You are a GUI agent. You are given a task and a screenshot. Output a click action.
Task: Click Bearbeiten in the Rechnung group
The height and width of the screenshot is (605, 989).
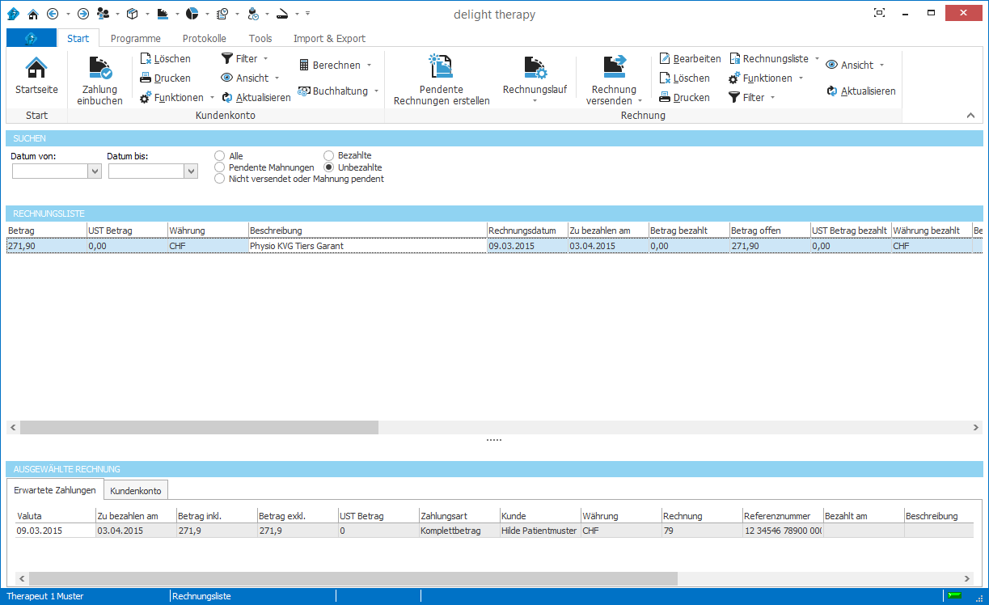690,59
